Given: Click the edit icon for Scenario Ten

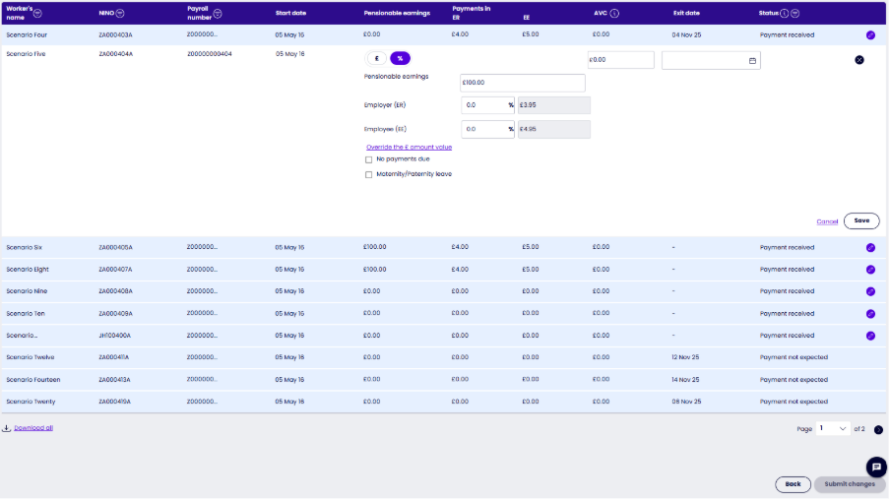Looking at the screenshot, I should pyautogui.click(x=870, y=314).
